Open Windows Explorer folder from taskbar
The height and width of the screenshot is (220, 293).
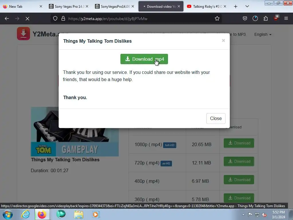79,215
